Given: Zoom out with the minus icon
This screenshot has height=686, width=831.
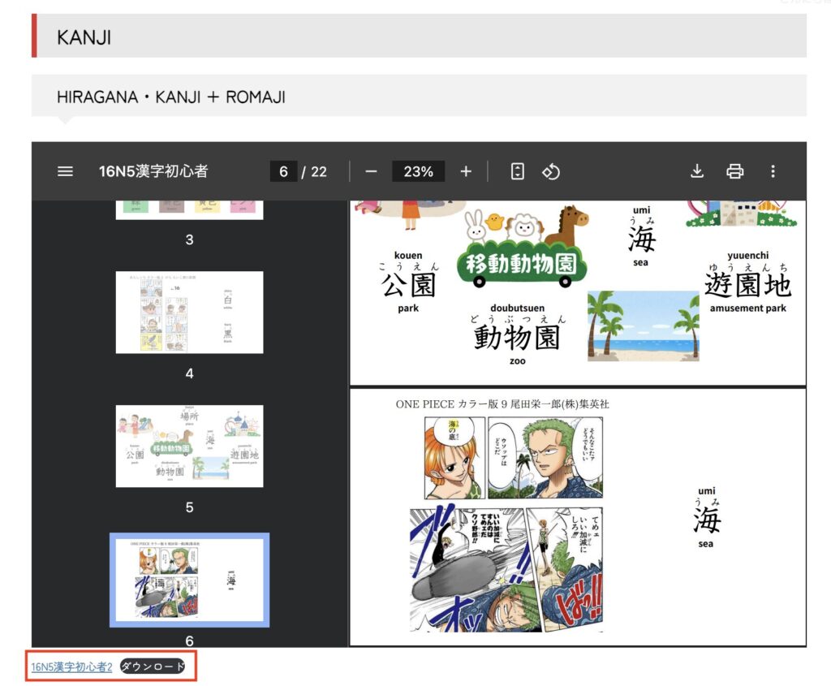Looking at the screenshot, I should coord(371,171).
